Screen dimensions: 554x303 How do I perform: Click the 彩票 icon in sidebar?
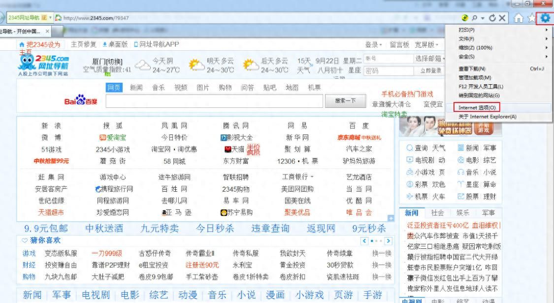tap(410, 184)
